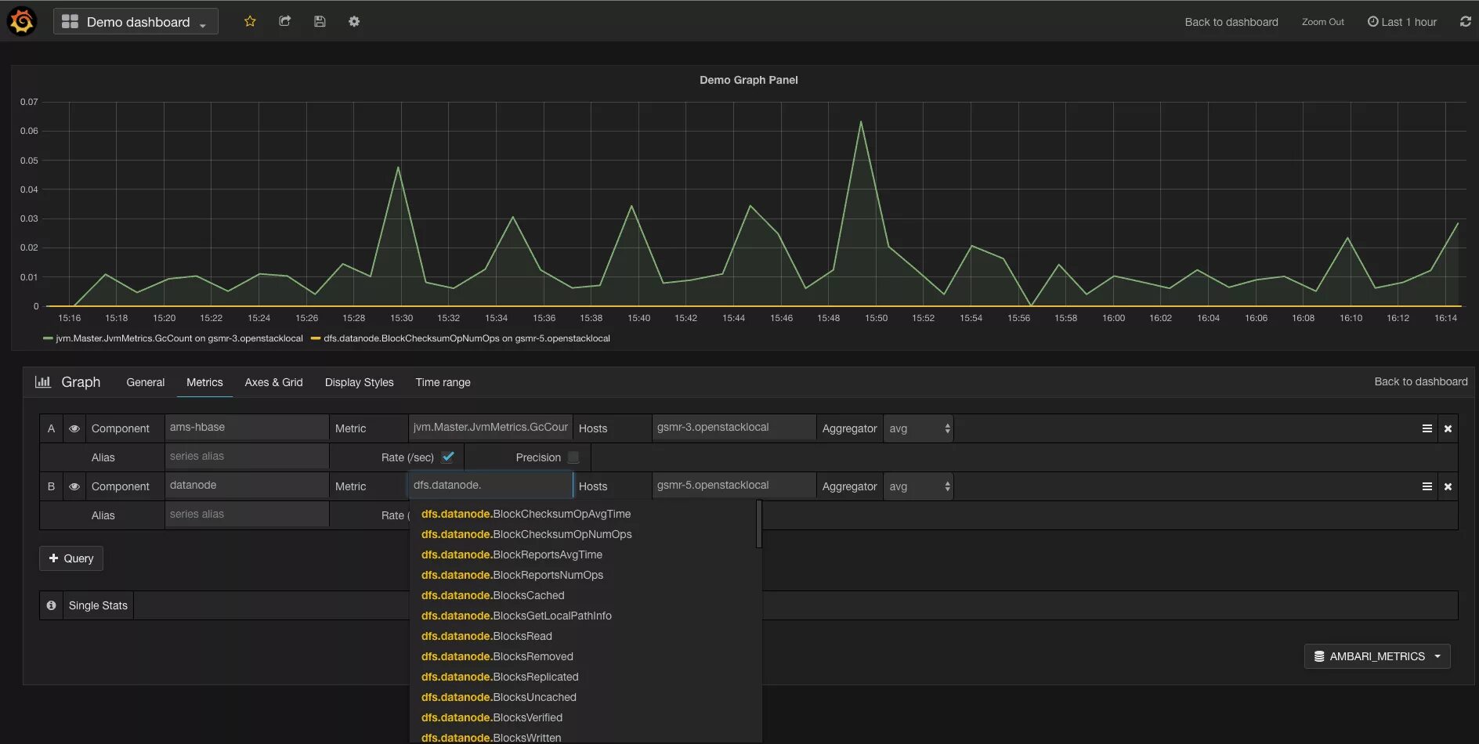Enable the Precision checkbox for query A
The height and width of the screenshot is (744, 1479).
tap(573, 457)
